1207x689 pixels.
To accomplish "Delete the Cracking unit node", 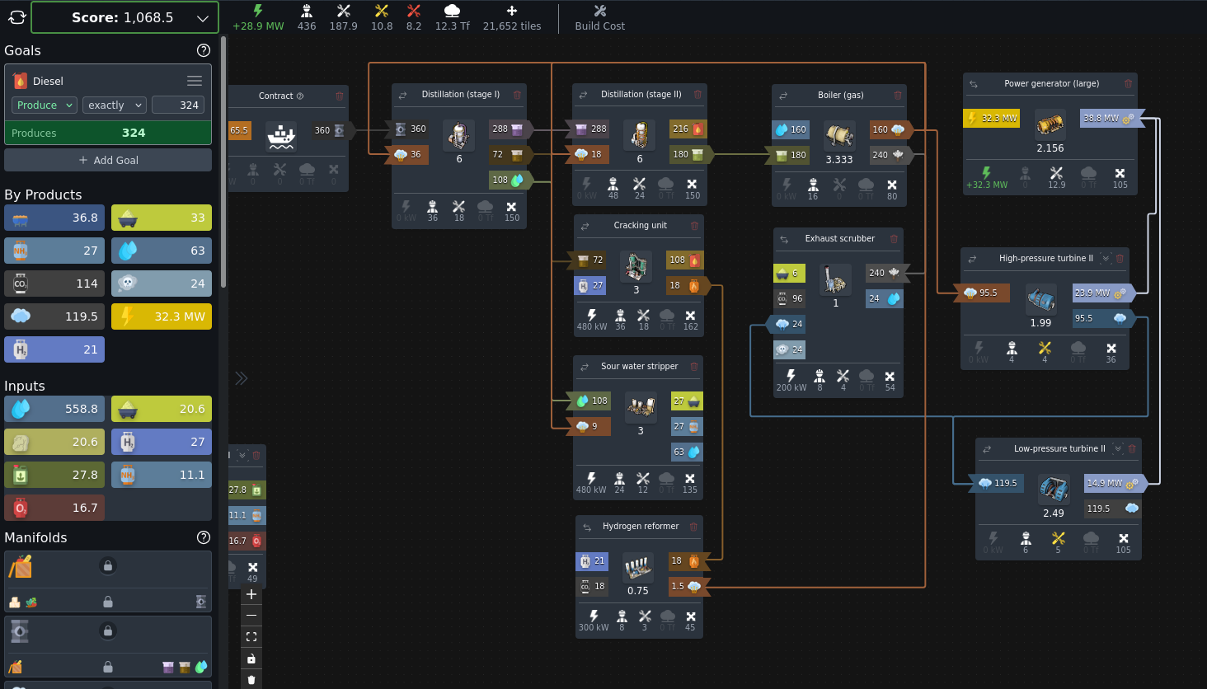I will [x=694, y=226].
